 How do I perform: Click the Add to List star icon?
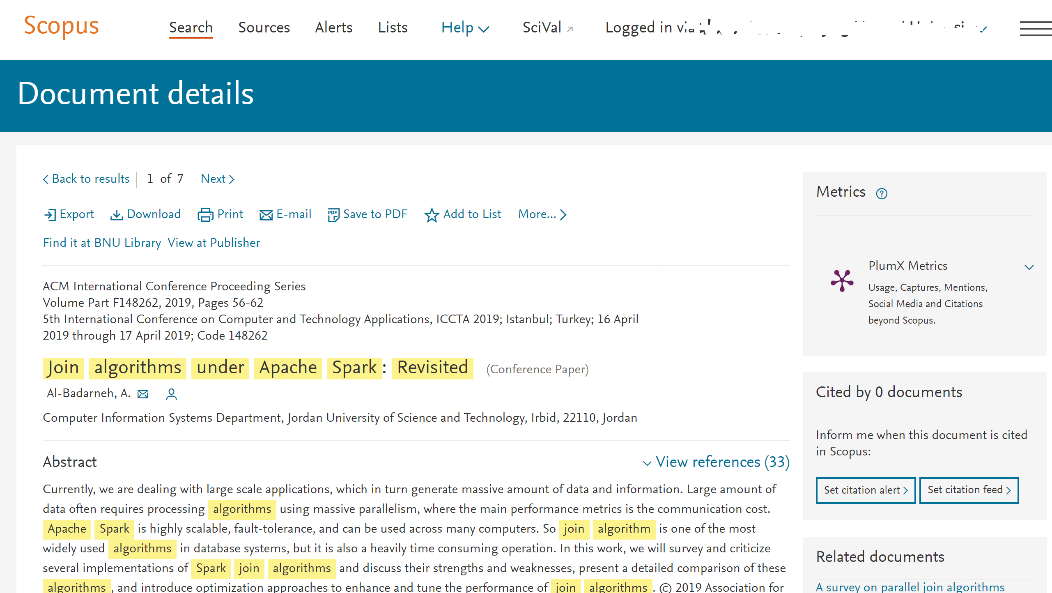click(x=432, y=215)
